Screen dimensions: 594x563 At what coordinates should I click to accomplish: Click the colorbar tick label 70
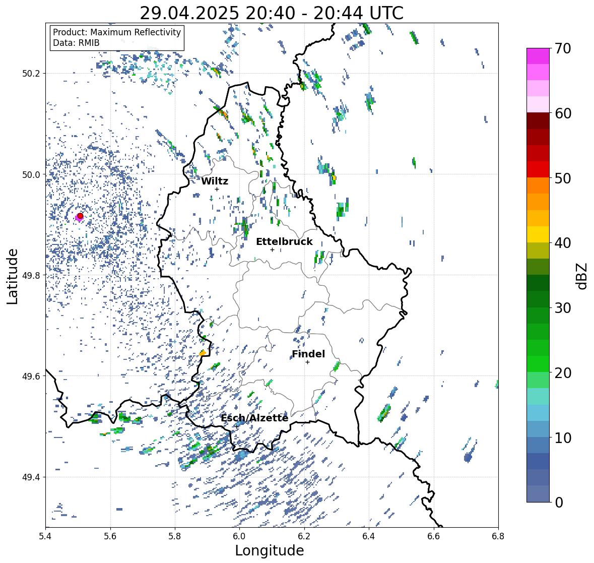[563, 48]
